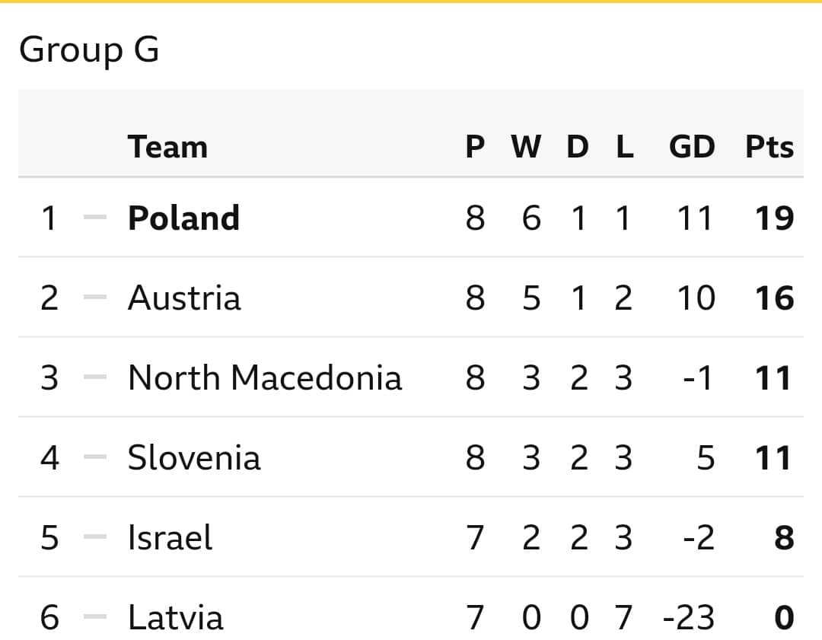Click Poland's 19 points value
Image resolution: width=822 pixels, height=640 pixels.
(x=774, y=218)
